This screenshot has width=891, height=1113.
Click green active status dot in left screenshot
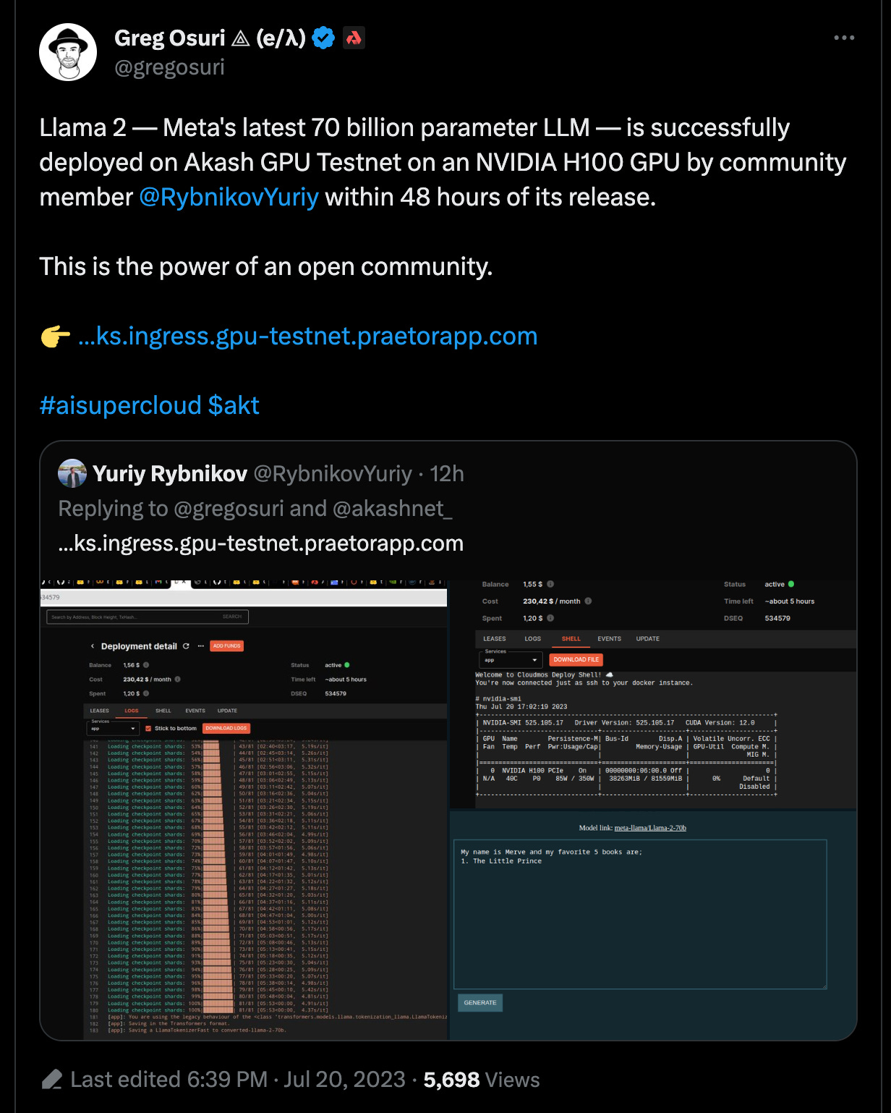347,665
